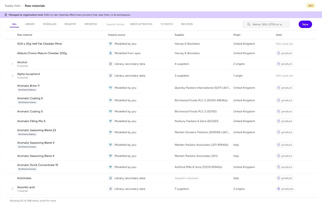Click the Impacts source column header
The image size is (322, 204).
117,35
